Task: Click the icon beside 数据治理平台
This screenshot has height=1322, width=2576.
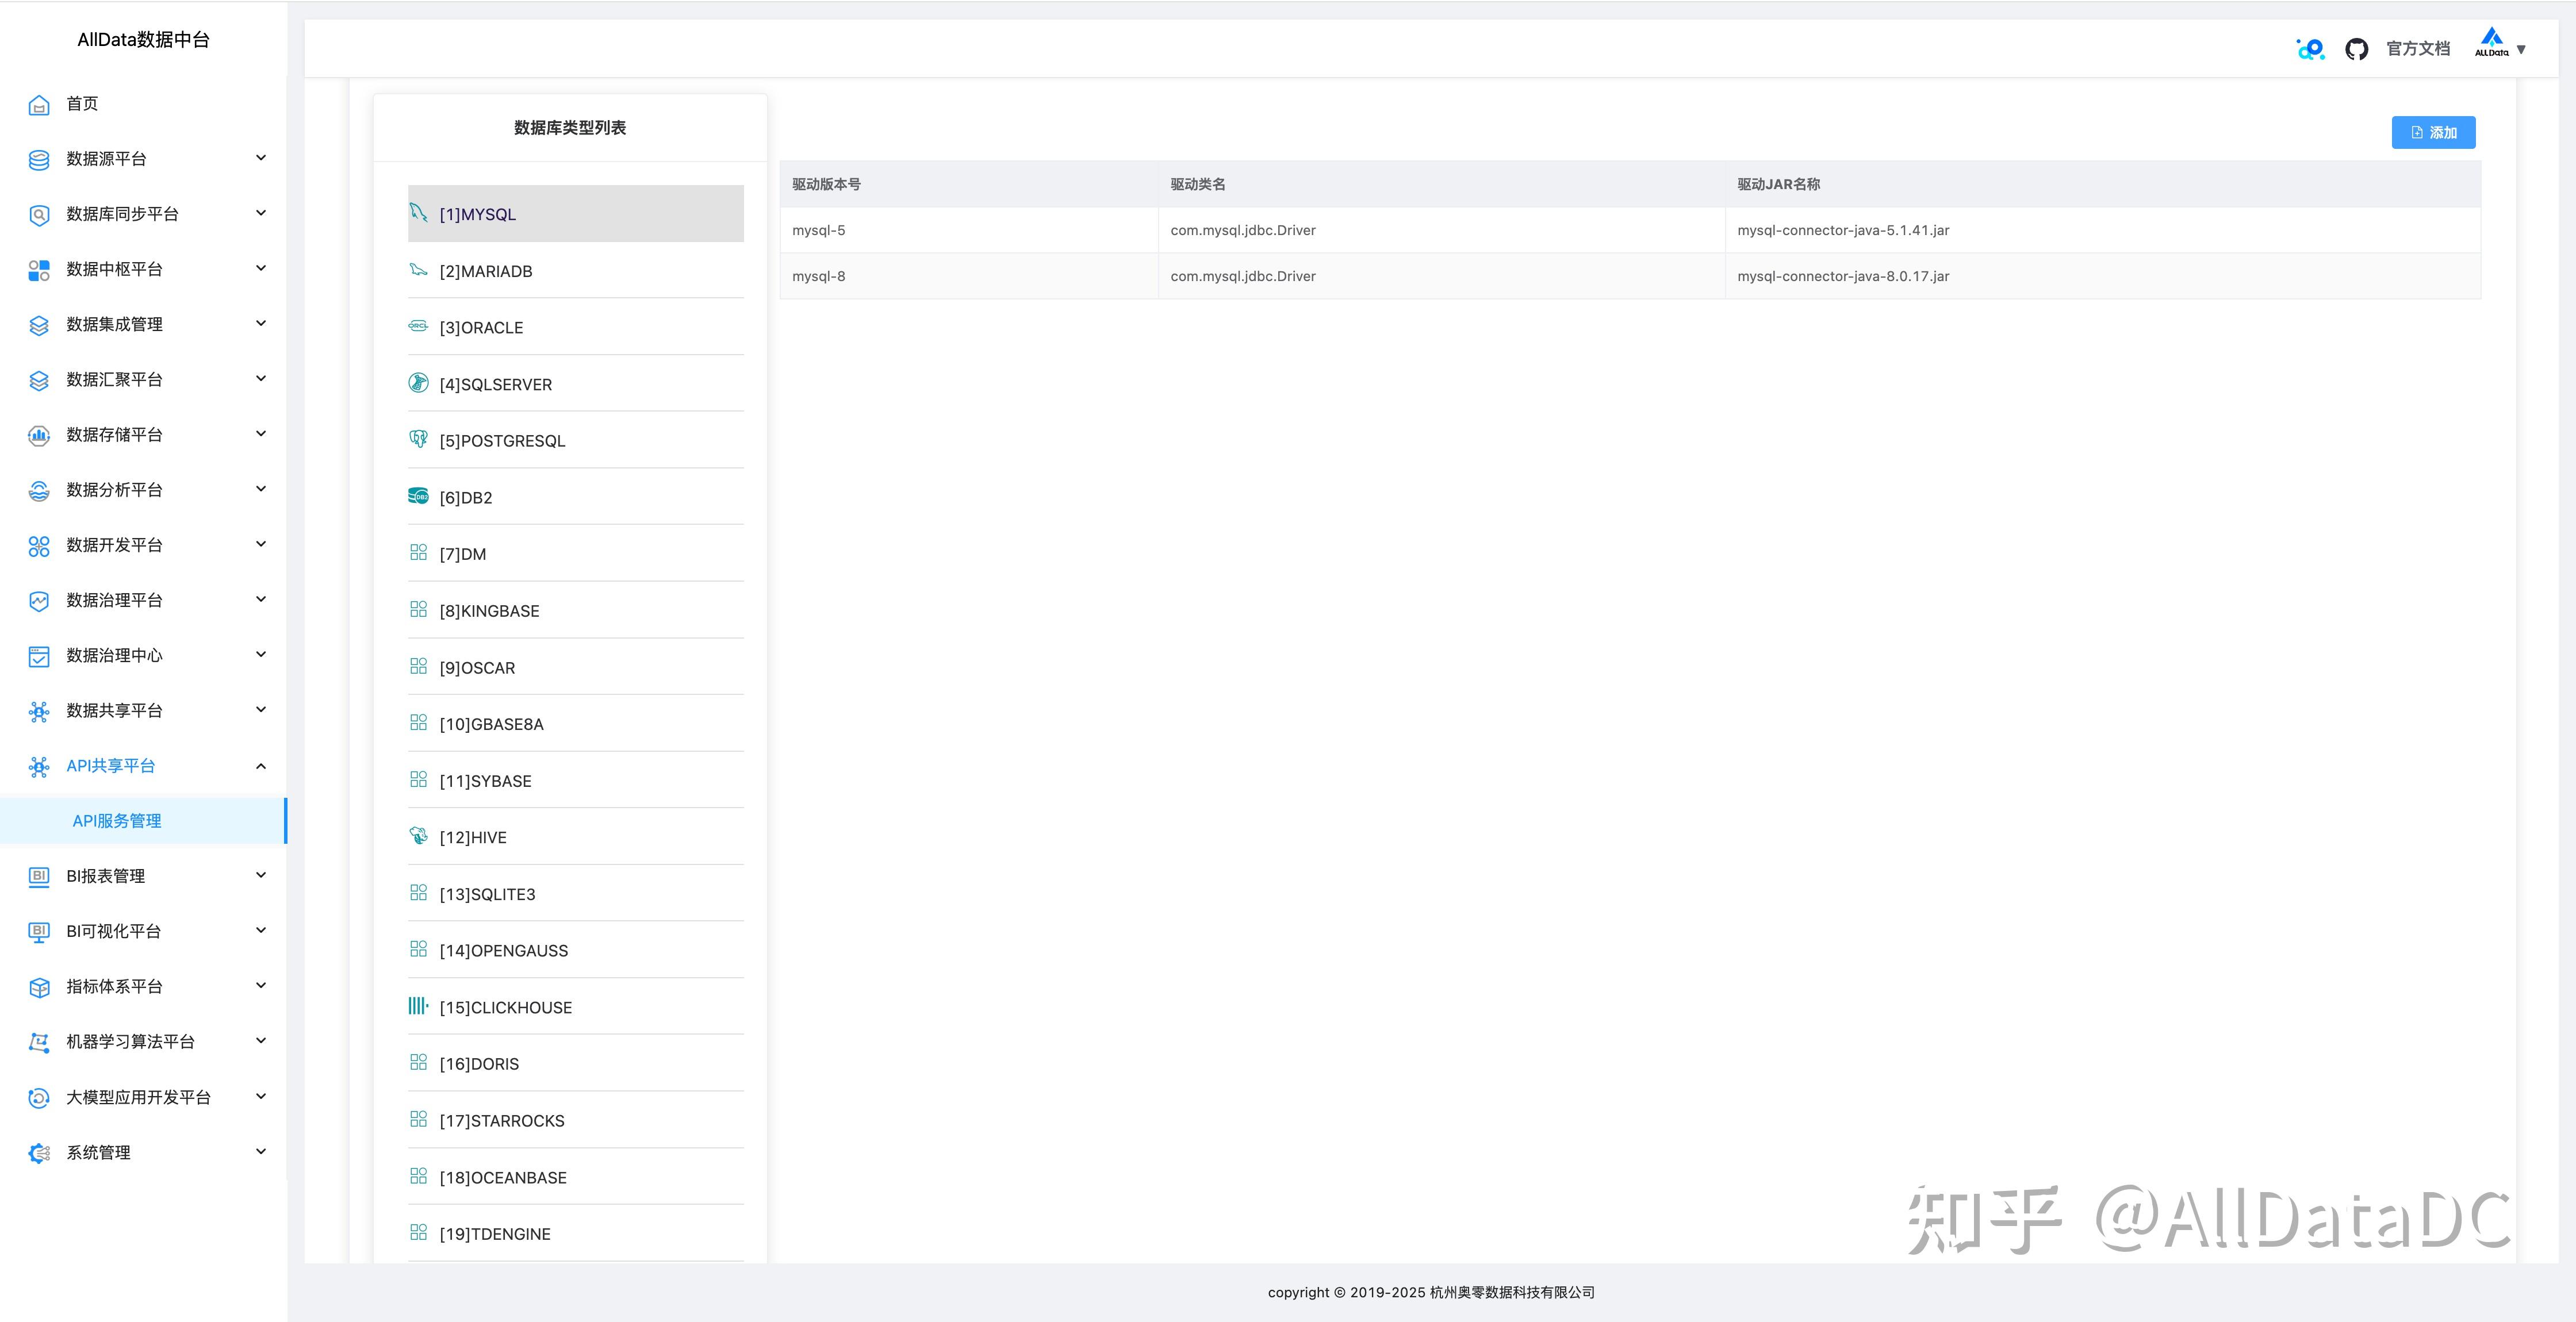Action: [39, 601]
